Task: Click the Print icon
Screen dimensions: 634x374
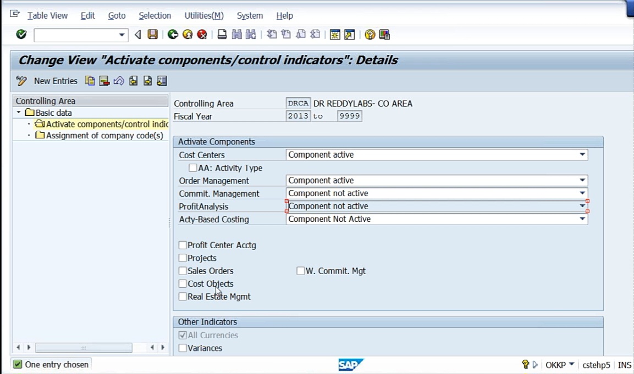Action: tap(222, 35)
